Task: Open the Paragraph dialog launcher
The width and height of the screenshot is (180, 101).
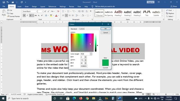Action: click(x=92, y=19)
